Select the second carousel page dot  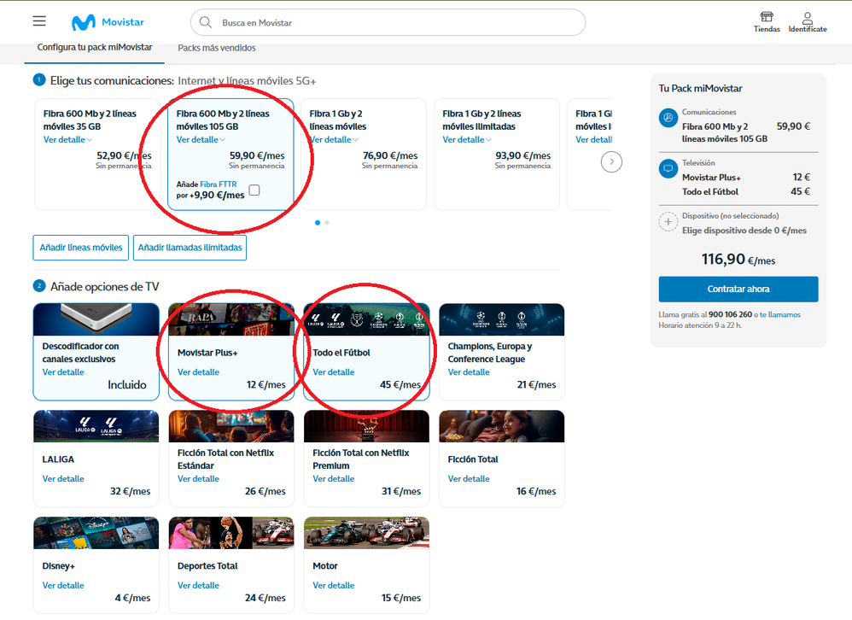click(327, 223)
